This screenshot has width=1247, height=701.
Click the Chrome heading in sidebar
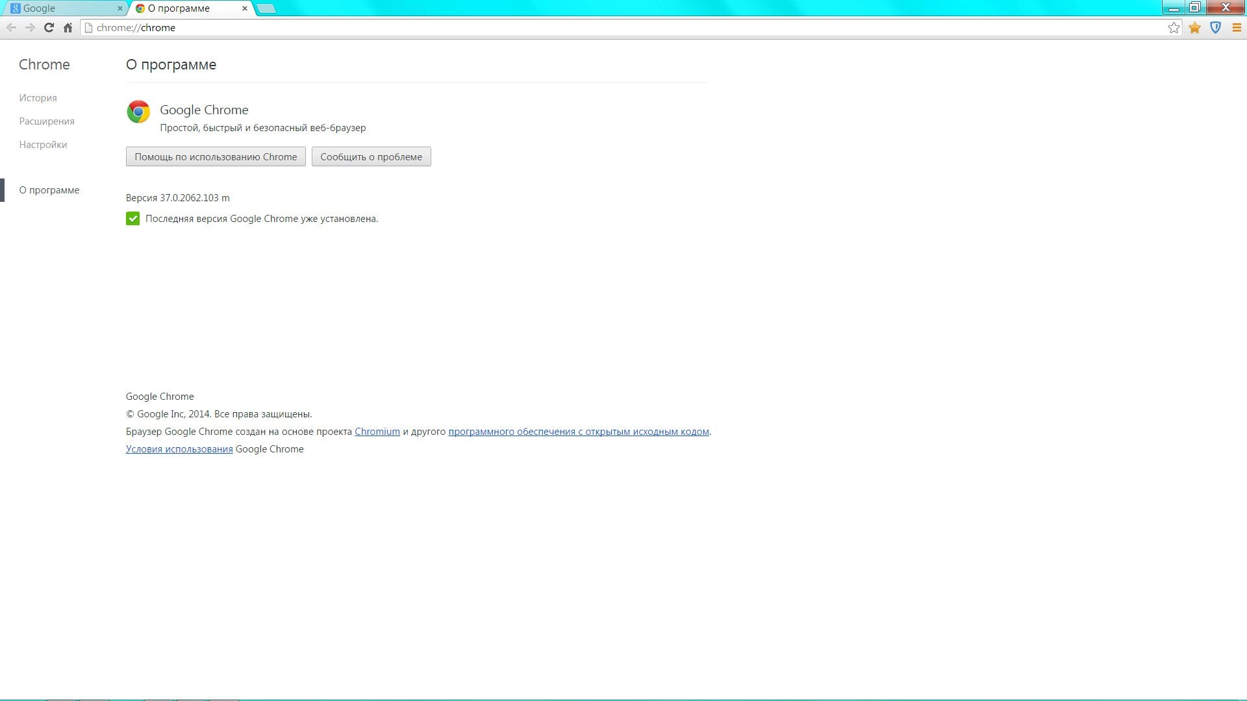[x=44, y=64]
